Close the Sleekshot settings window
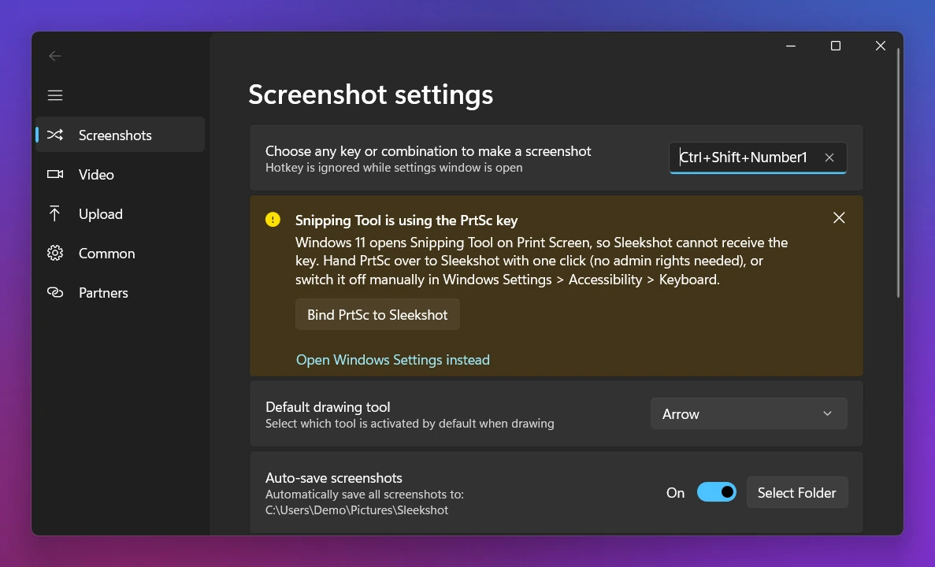The width and height of the screenshot is (935, 567). pyautogui.click(x=880, y=46)
